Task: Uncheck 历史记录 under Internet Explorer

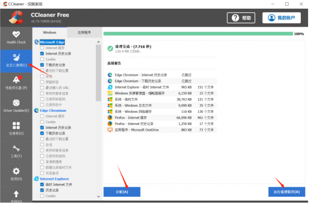Action: click(x=42, y=190)
